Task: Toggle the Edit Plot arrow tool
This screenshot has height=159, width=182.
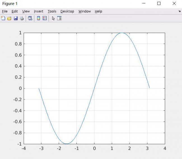Action: click(x=53, y=18)
